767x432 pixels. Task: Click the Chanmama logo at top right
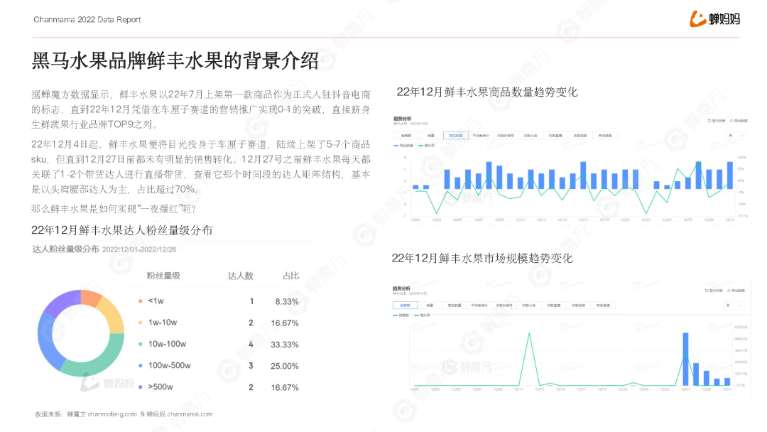click(x=714, y=19)
